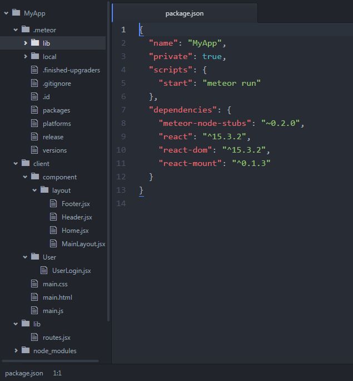
Task: Click the component folder icon
Action: (x=35, y=176)
